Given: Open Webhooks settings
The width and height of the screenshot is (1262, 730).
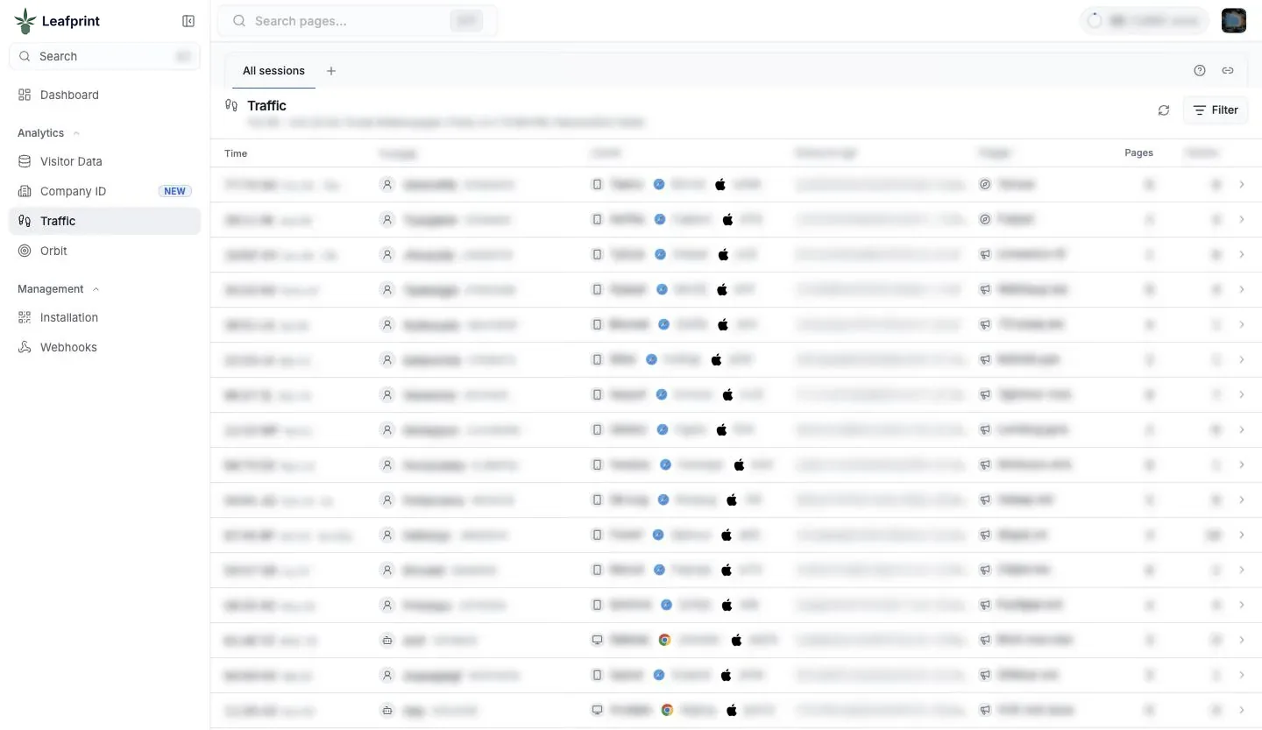Looking at the screenshot, I should (104, 347).
